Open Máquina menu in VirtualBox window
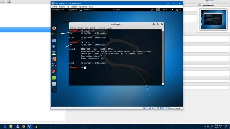The height and width of the screenshot is (129, 230). click(x=62, y=7)
